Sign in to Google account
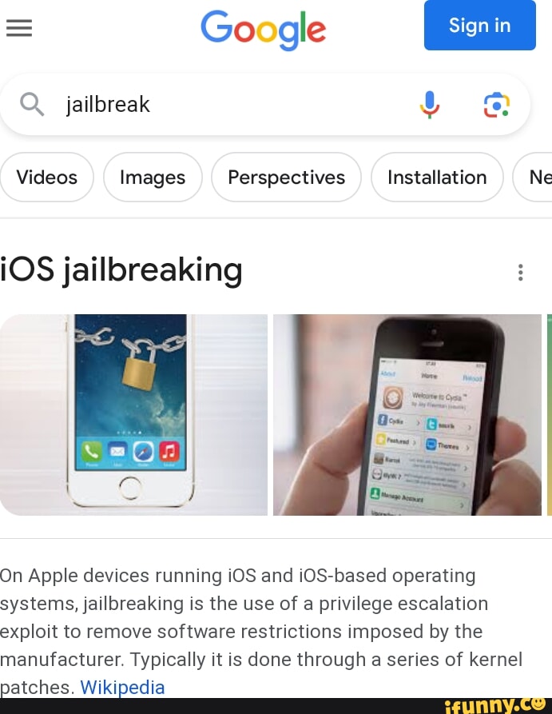The width and height of the screenshot is (552, 714). (479, 25)
